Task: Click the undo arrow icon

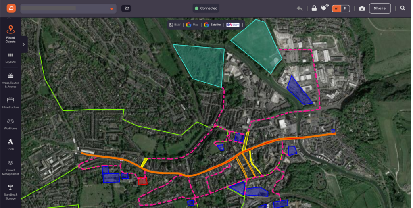Action: tap(299, 8)
